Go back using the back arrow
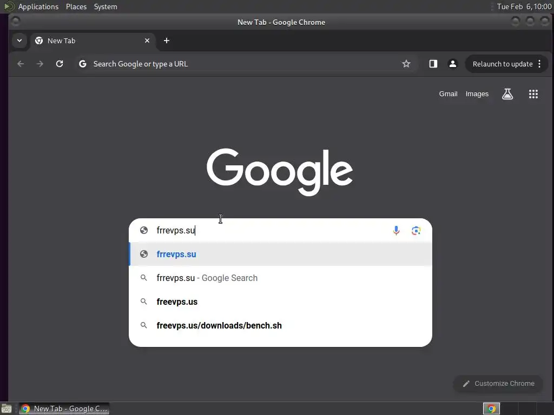 click(21, 64)
